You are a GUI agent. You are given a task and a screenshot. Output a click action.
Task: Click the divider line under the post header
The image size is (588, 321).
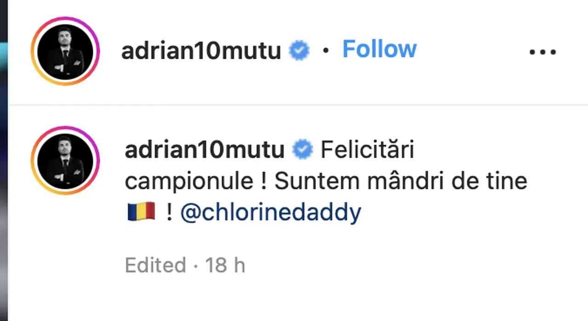point(298,105)
